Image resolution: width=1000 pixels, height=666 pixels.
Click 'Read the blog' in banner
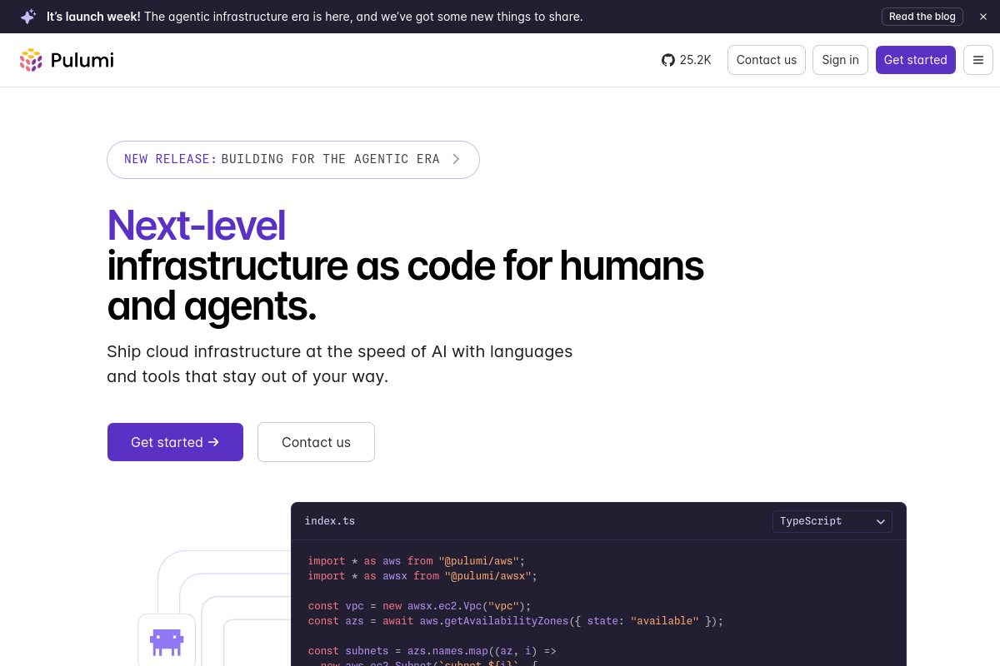[x=922, y=17]
